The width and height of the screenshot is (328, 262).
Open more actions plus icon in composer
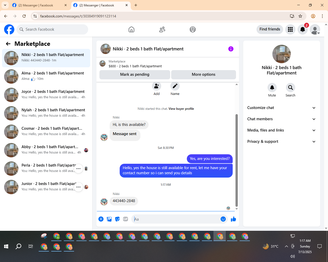101,219
